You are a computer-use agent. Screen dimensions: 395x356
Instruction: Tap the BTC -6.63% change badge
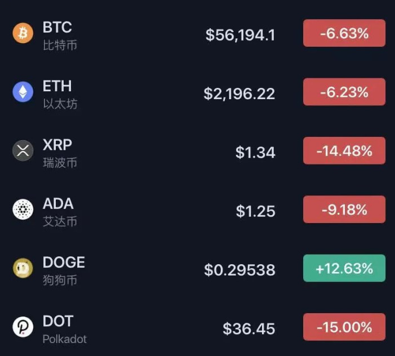click(x=344, y=33)
